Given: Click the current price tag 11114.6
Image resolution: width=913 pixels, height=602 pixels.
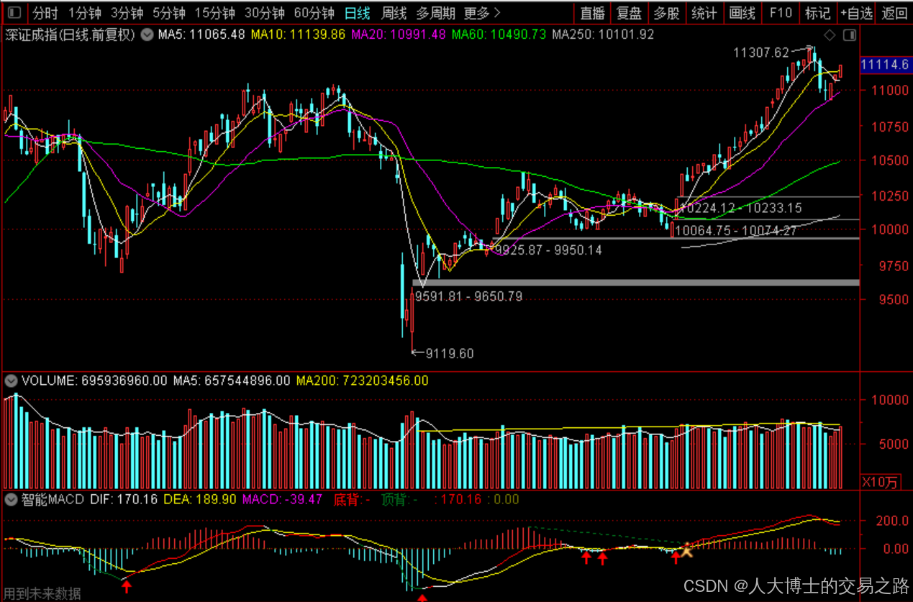Looking at the screenshot, I should coord(885,65).
